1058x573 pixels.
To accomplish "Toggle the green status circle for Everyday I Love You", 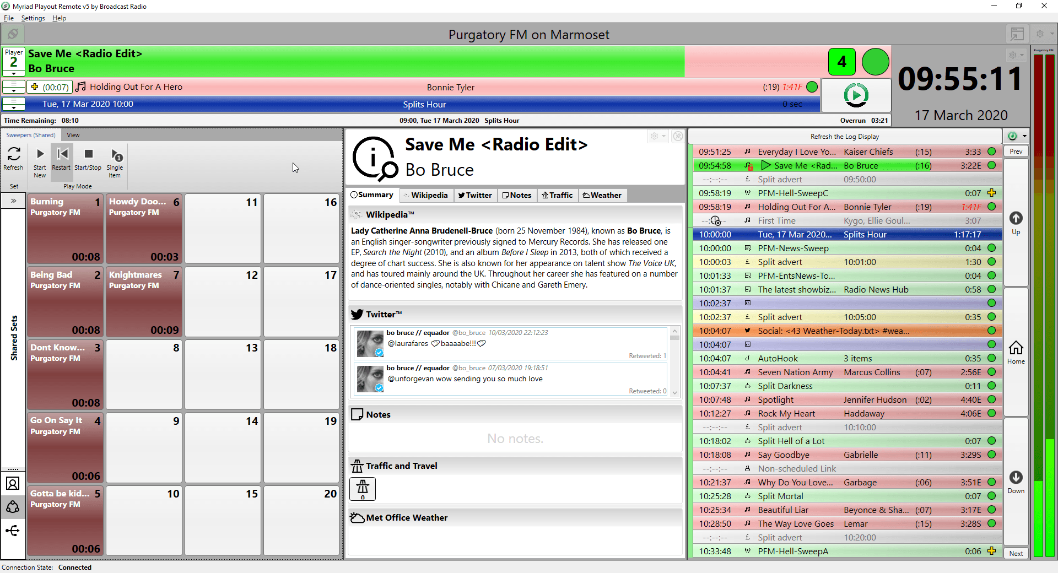I will [x=992, y=152].
